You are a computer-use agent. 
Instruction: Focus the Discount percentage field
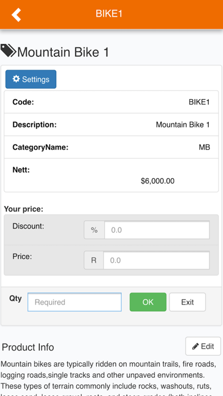[x=157, y=230]
